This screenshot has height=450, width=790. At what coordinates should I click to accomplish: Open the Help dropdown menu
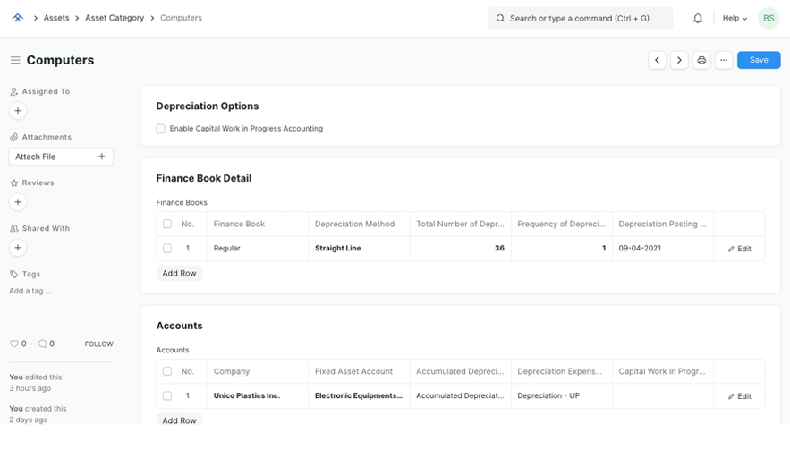tap(735, 18)
